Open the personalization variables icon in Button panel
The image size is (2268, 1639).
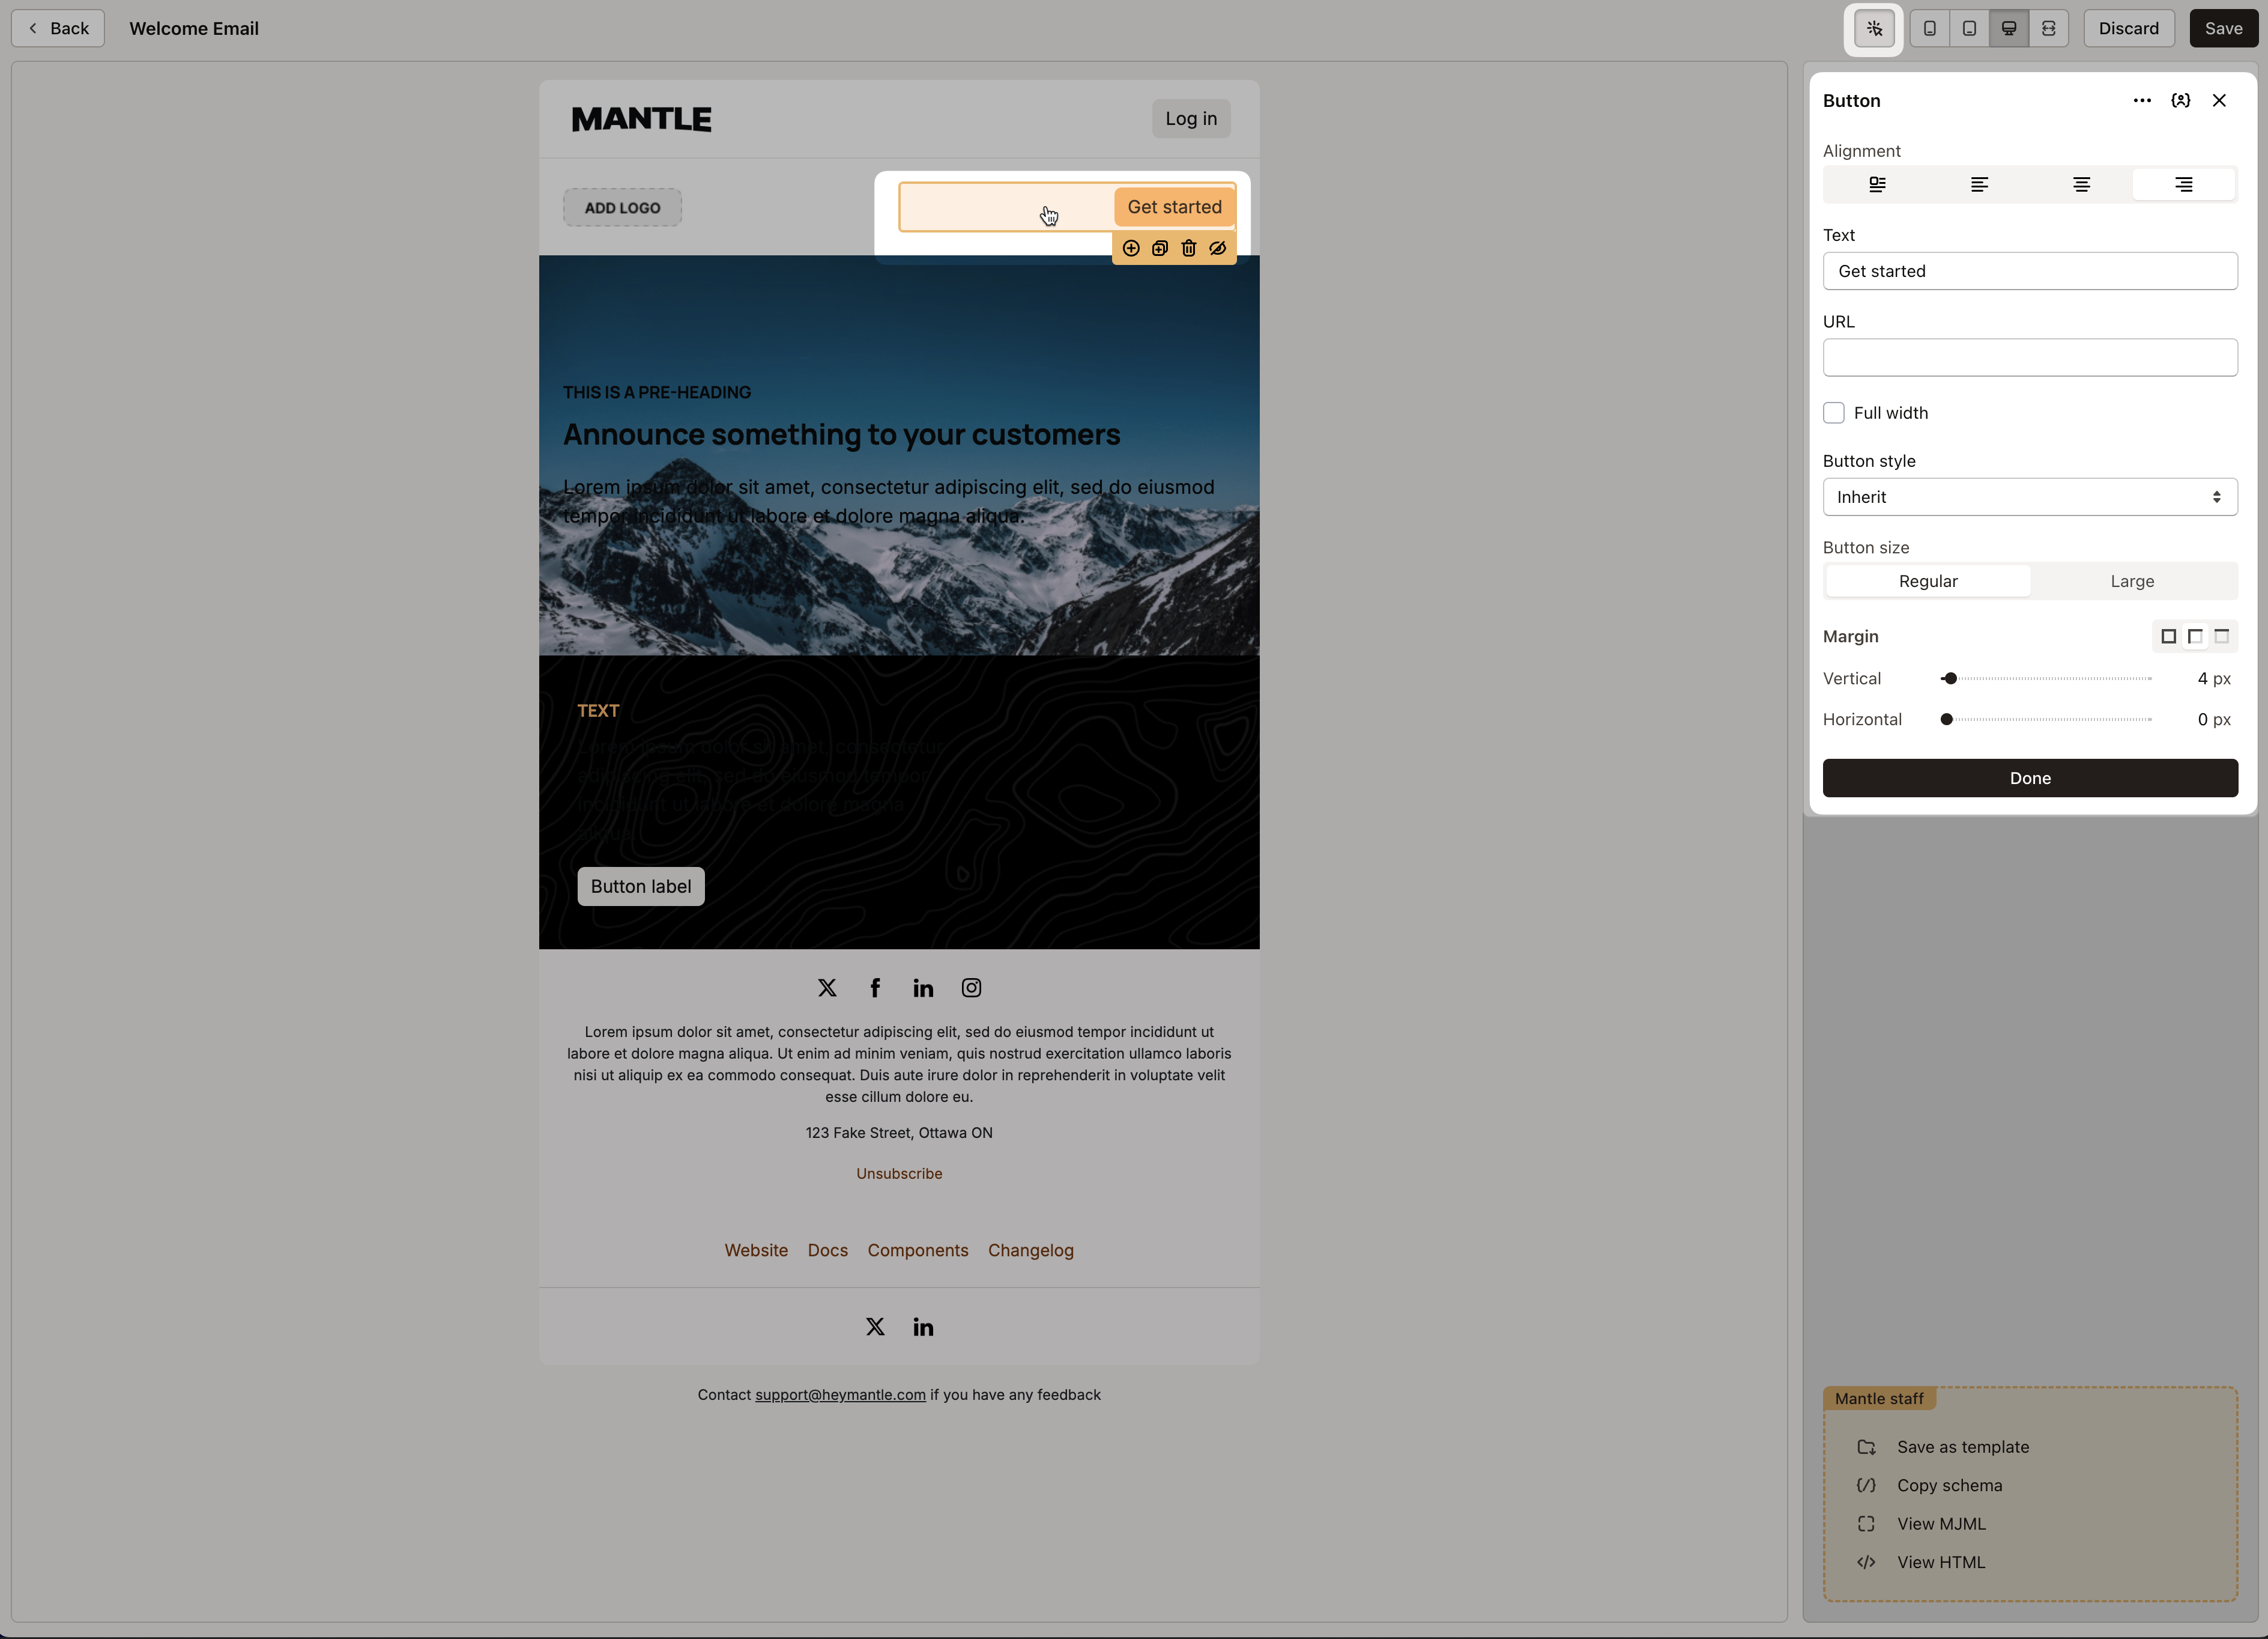tap(2181, 100)
